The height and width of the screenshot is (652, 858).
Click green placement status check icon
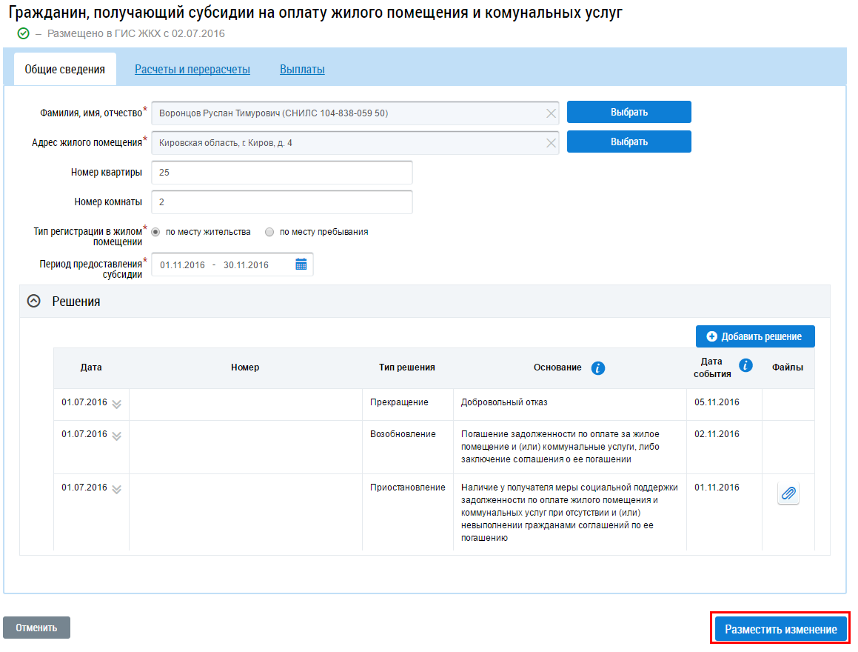23,34
